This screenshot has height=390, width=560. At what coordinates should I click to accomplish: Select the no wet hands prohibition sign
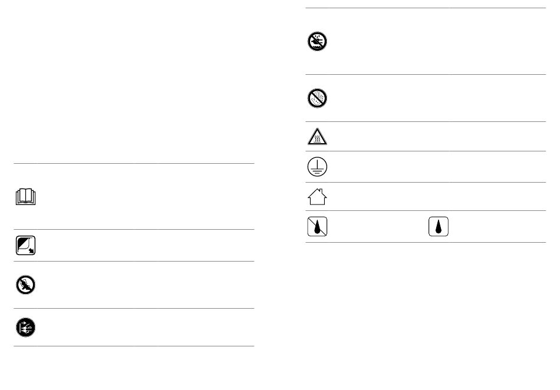(317, 98)
